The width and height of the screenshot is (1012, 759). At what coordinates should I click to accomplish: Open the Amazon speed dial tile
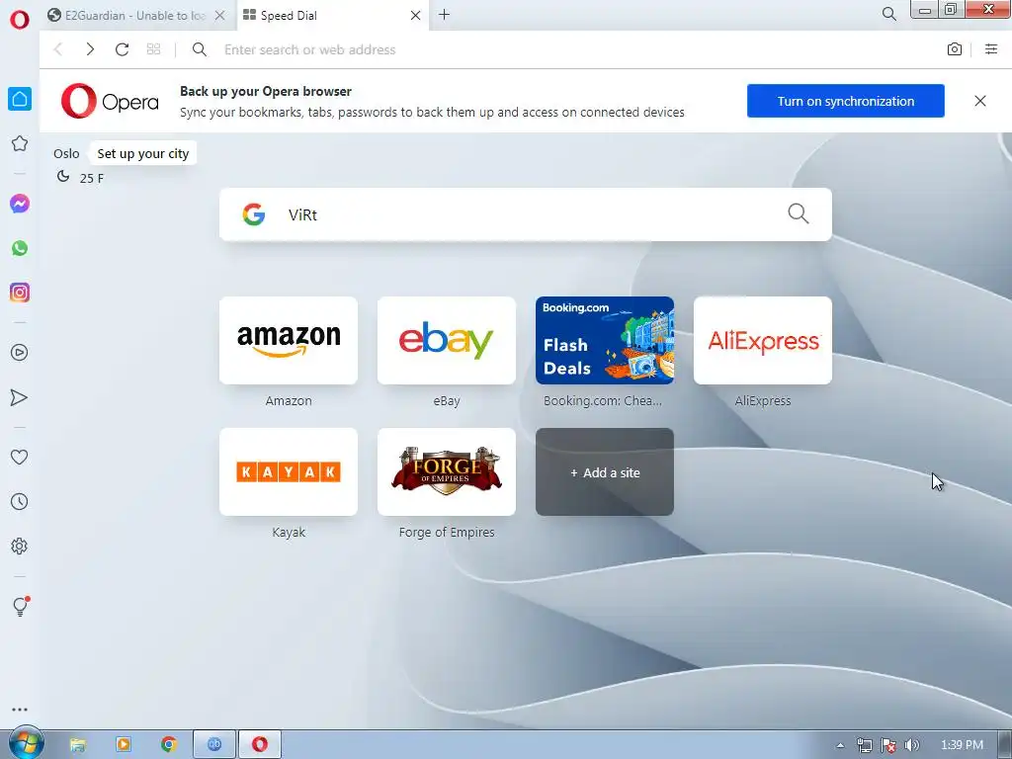coord(289,340)
